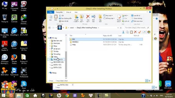The width and height of the screenshot is (175, 98).
Task: Select DATA 1 (F:) drive in tree
Action: tap(57, 65)
